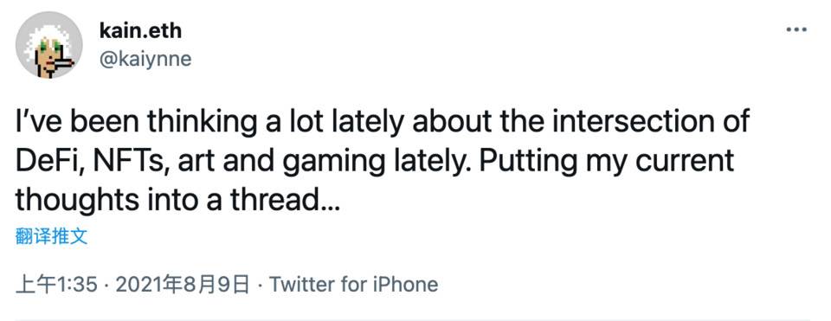Open the 上午1:35 timestamp permalink
This screenshot has height=321, width=831.
57,285
